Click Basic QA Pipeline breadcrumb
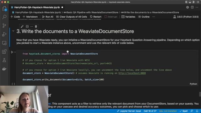Screen dimensions: 201x113 point(91,13)
